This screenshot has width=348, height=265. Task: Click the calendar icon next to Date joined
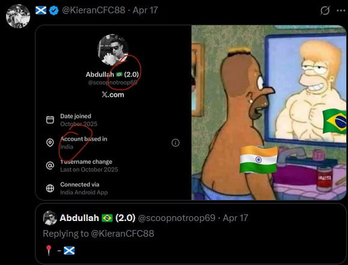click(x=50, y=120)
